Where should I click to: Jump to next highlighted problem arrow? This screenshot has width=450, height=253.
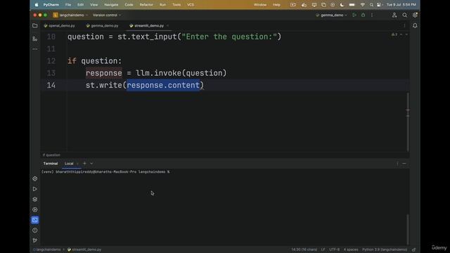coord(406,34)
